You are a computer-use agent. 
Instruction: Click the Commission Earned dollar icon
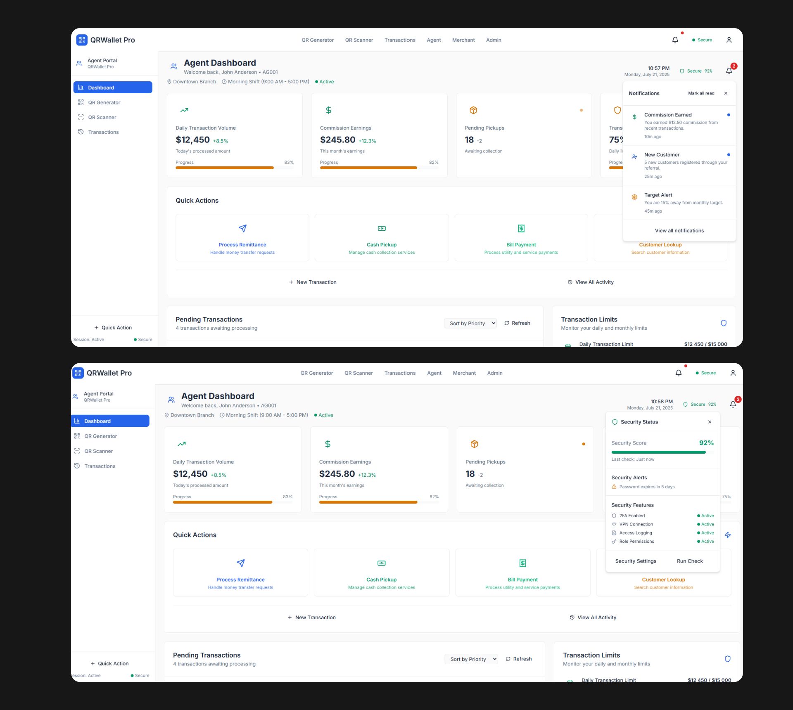(634, 117)
